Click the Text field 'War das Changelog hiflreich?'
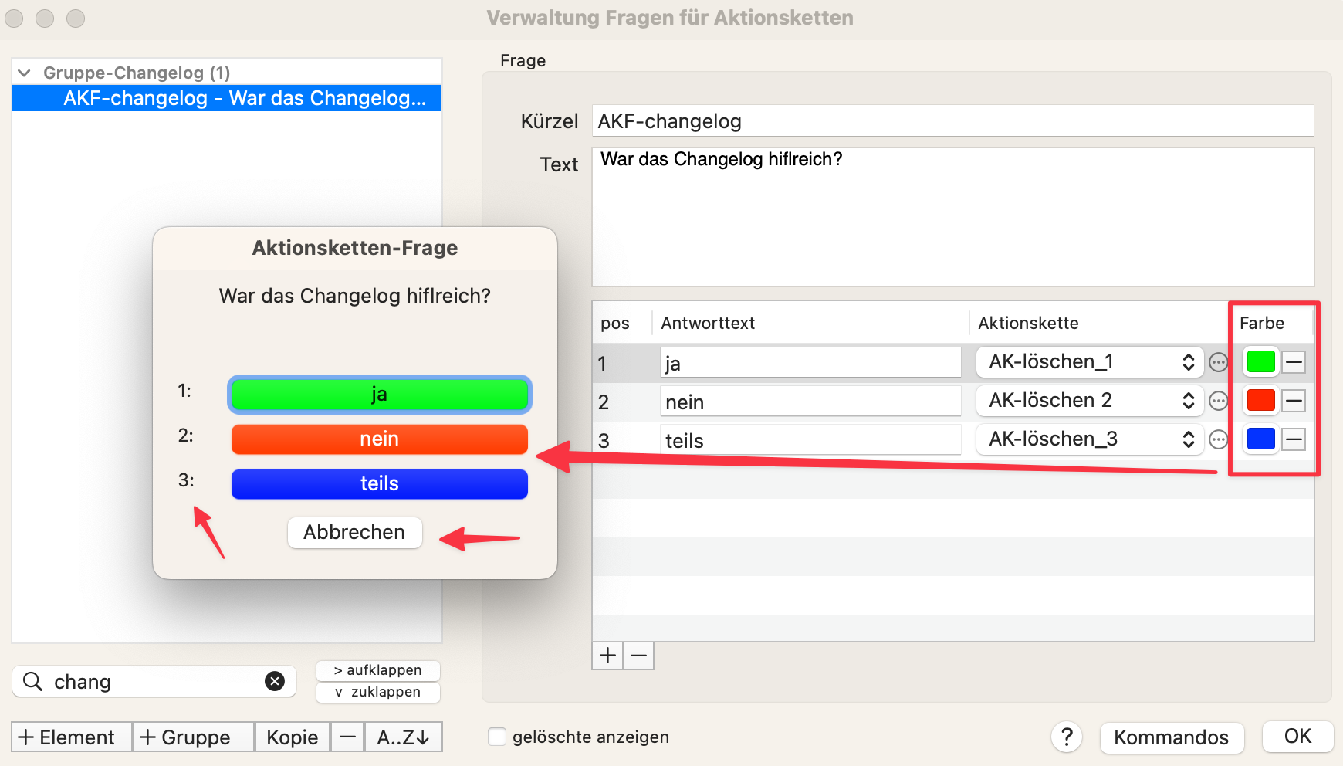Image resolution: width=1343 pixels, height=766 pixels. point(952,217)
